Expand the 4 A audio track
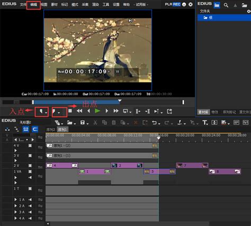Viewport: 251px width, 226px height. pyautogui.click(x=15, y=218)
